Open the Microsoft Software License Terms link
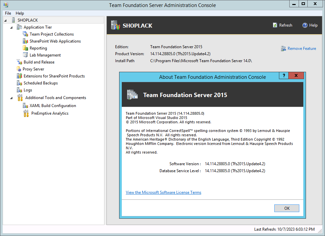Image resolution: width=325 pixels, height=236 pixels. pos(163,192)
